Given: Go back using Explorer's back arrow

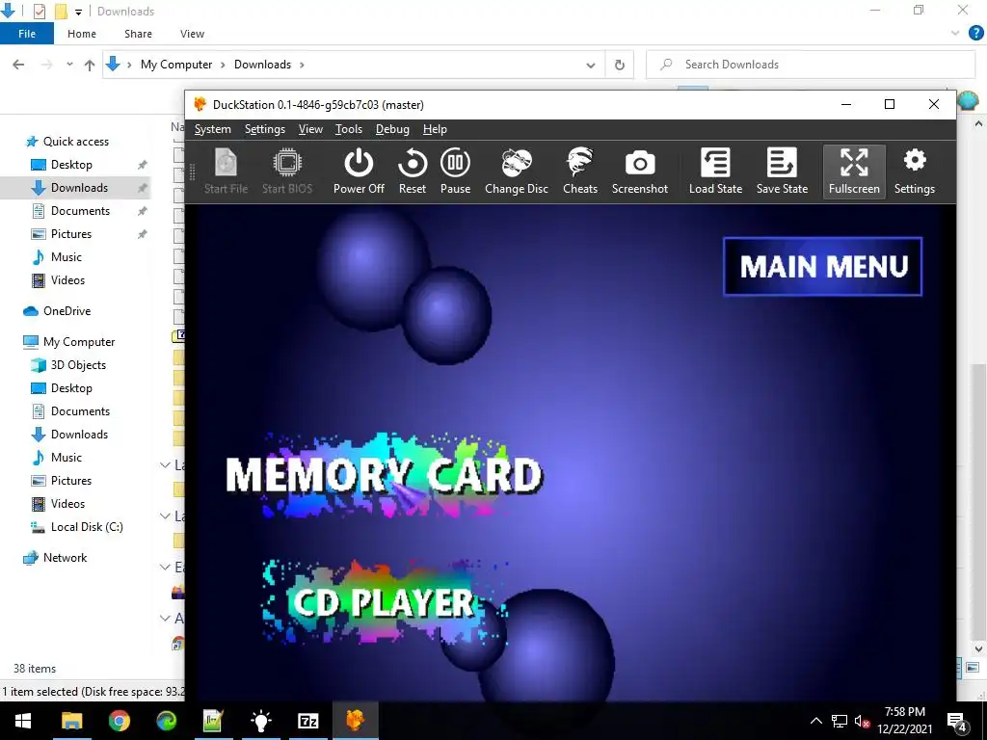Looking at the screenshot, I should coord(18,65).
